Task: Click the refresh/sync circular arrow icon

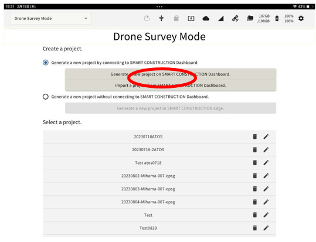Action: click(147, 19)
